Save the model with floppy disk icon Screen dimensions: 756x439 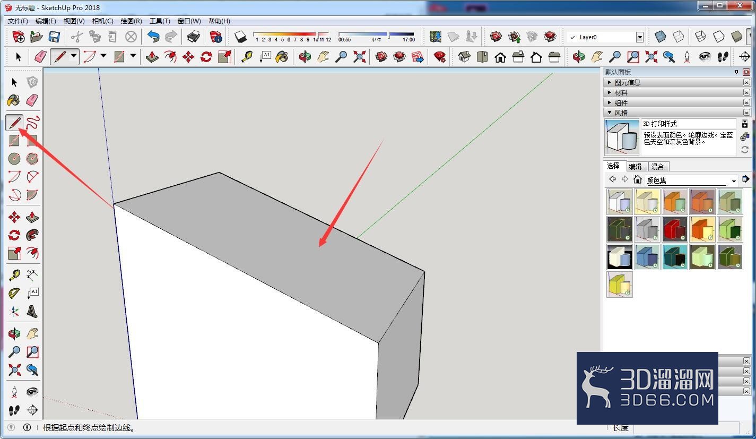54,37
